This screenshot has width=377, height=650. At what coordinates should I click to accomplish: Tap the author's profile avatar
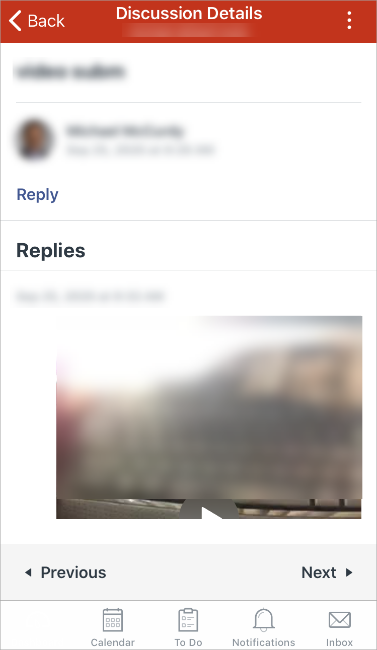34,140
